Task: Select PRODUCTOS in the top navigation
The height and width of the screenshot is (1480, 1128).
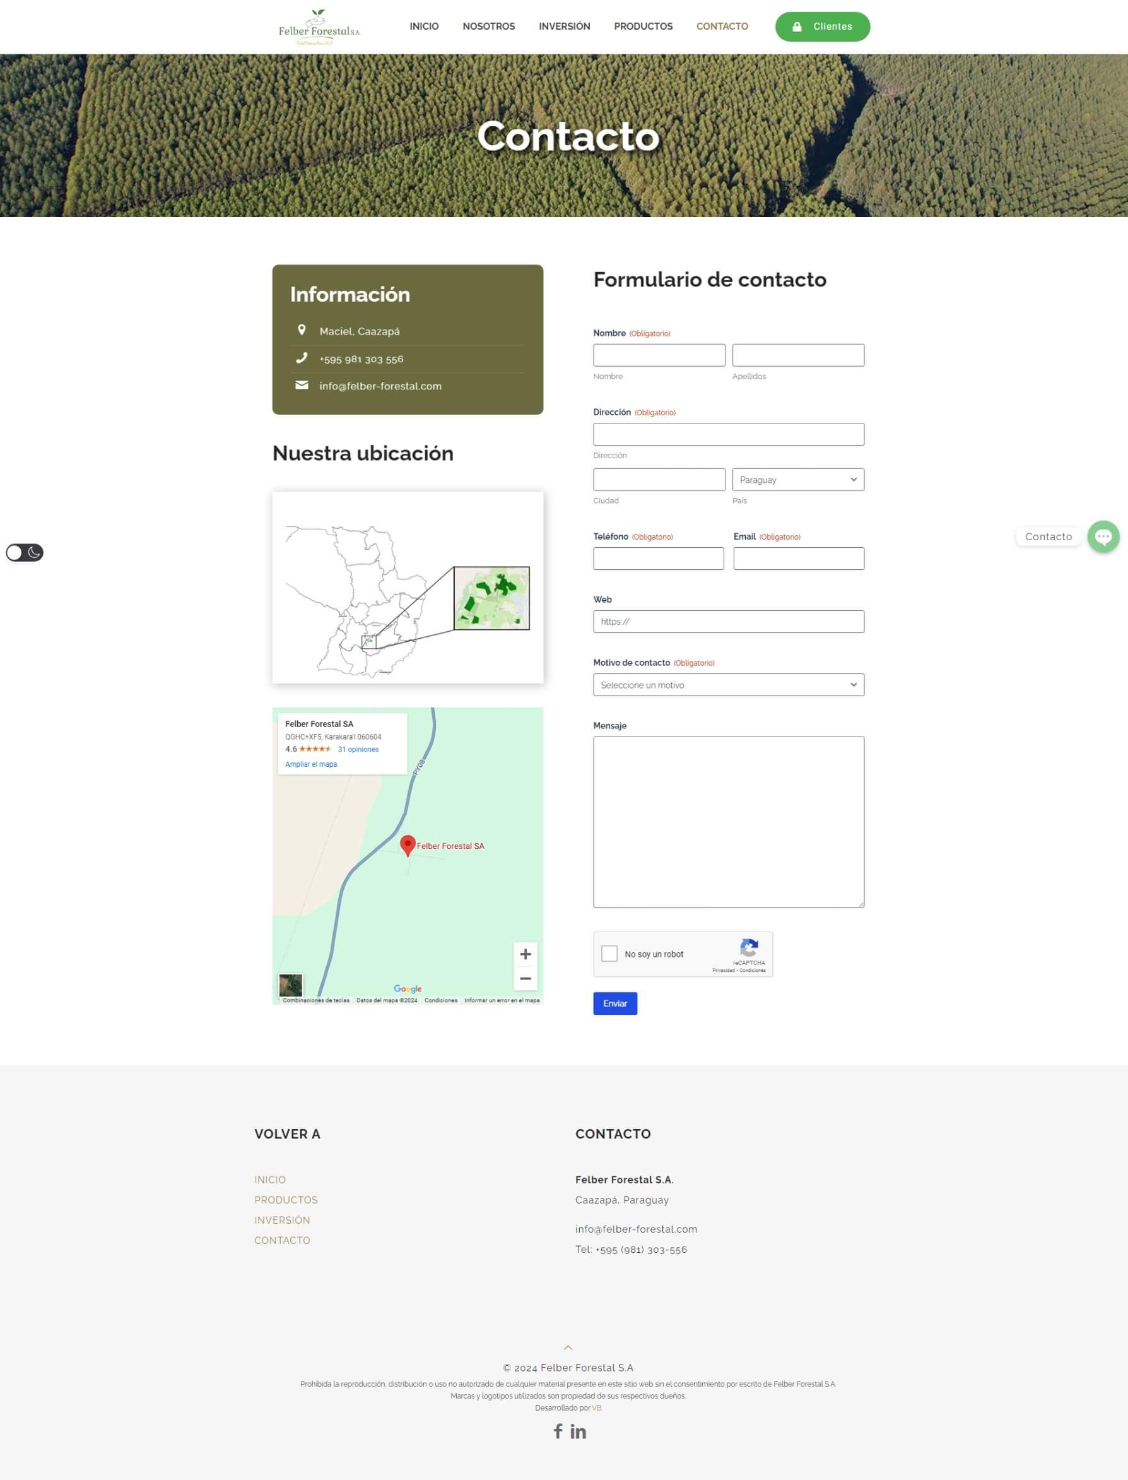Action: pos(643,26)
